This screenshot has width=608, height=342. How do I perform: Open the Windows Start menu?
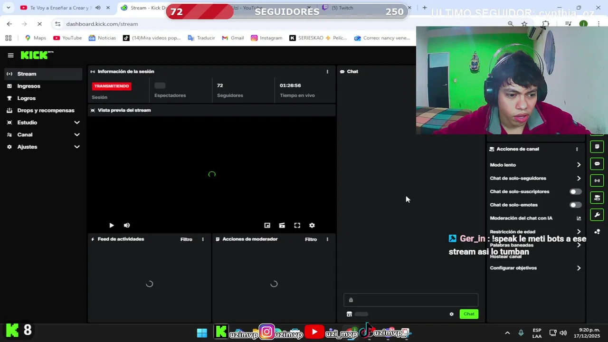tap(202, 333)
